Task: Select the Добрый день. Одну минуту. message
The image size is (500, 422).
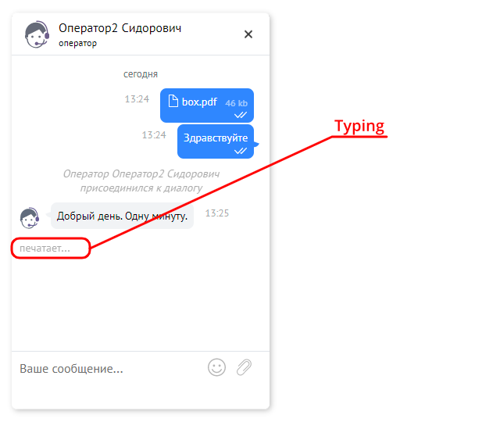Action: point(122,216)
